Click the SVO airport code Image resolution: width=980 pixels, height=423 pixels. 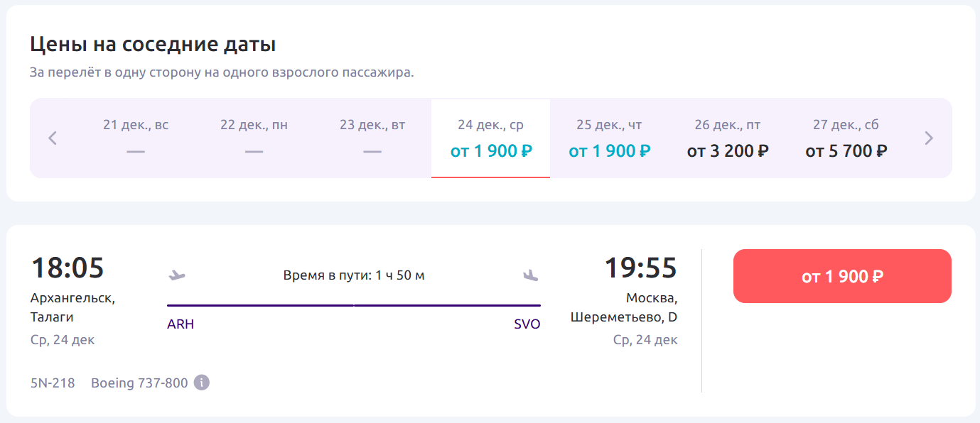[x=527, y=324]
